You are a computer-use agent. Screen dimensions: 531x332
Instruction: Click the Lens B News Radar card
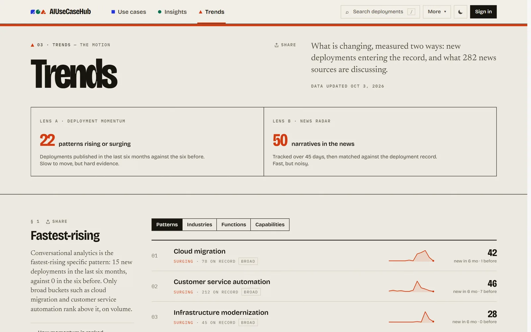[x=380, y=141]
